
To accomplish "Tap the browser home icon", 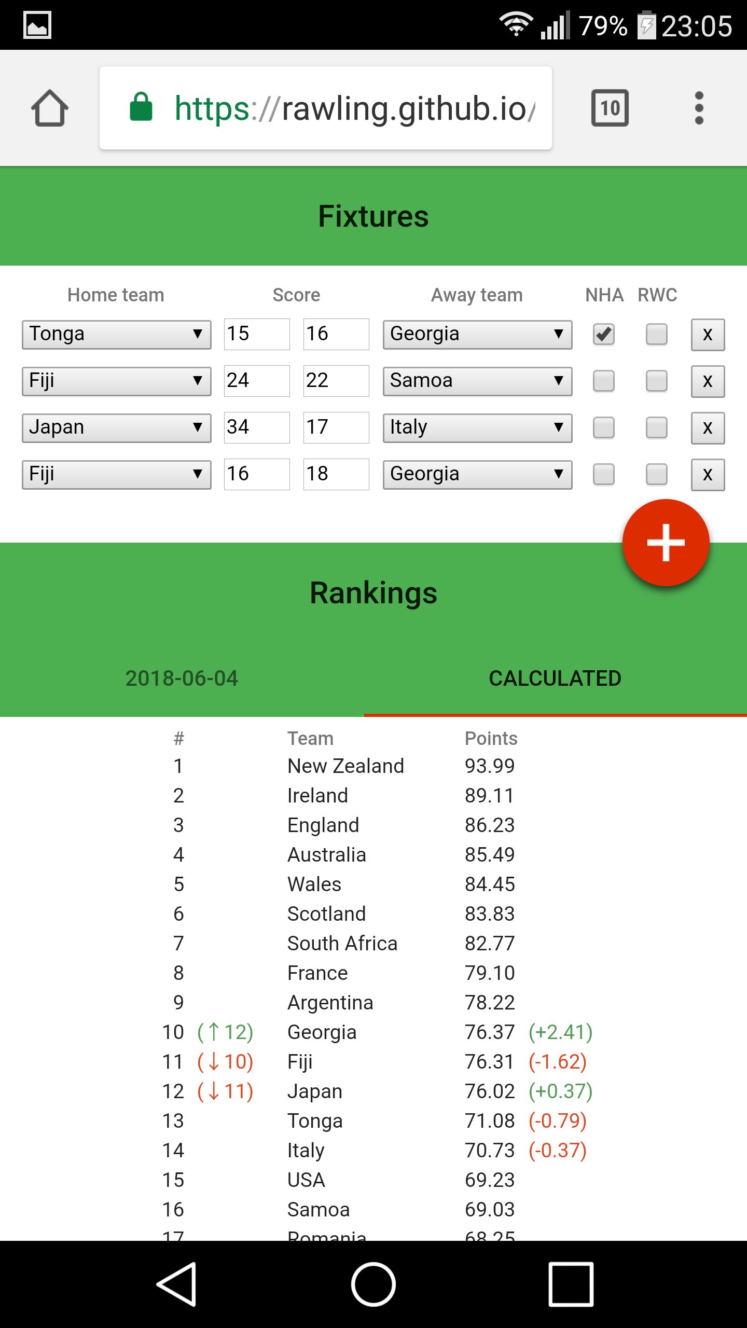I will point(50,108).
